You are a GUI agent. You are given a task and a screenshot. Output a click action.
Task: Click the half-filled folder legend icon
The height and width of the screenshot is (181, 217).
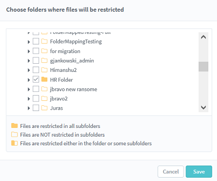tap(14, 143)
